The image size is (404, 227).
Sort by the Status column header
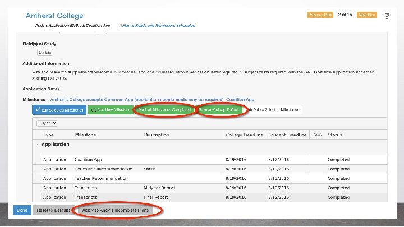coord(334,135)
